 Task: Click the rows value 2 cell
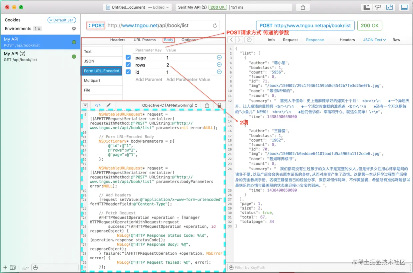168,65
